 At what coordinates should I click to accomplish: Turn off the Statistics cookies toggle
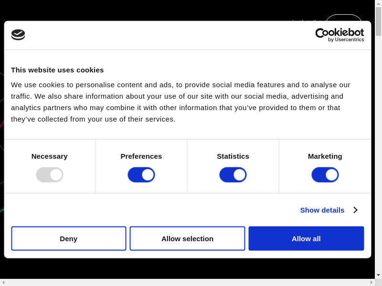(233, 175)
